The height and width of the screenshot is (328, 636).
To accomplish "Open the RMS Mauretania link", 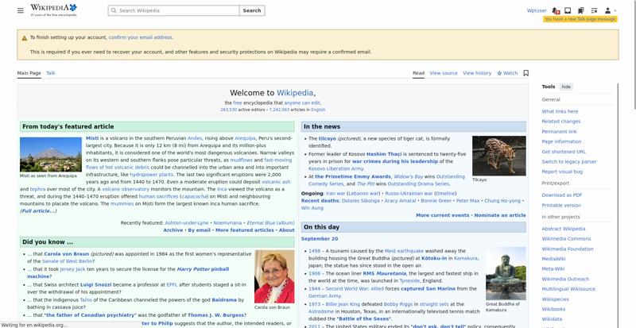I will pos(385,274).
